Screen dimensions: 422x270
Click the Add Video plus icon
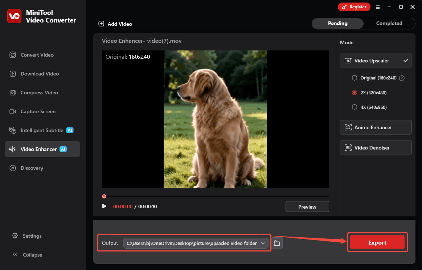click(x=101, y=24)
